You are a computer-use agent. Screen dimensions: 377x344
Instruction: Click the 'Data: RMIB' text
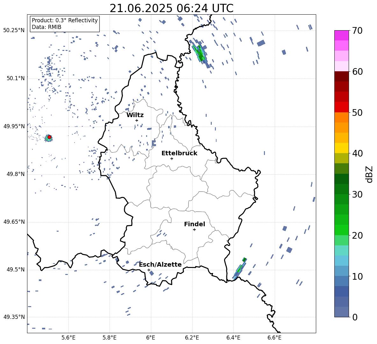pyautogui.click(x=46, y=27)
